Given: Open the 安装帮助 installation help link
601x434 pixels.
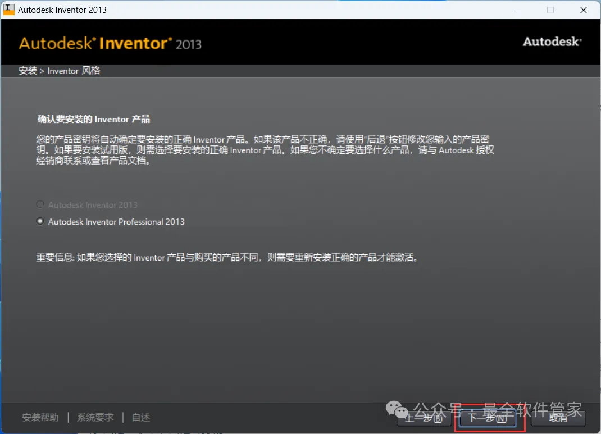Looking at the screenshot, I should point(40,417).
